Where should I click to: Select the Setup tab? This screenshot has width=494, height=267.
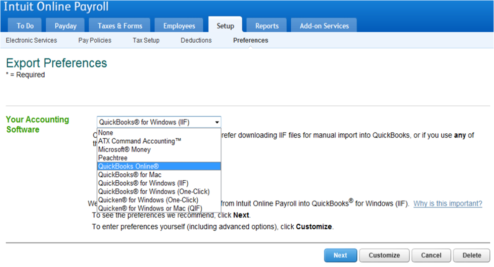tap(225, 25)
